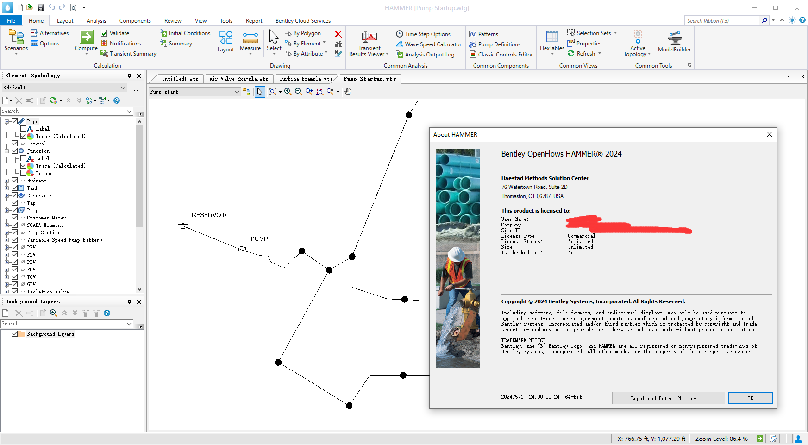Open Element Symbology search dropdown
Image resolution: width=808 pixels, height=445 pixels.
point(129,111)
